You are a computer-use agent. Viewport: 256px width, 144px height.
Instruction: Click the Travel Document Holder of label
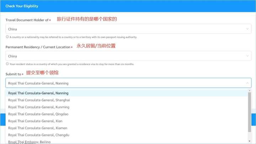coord(27,20)
